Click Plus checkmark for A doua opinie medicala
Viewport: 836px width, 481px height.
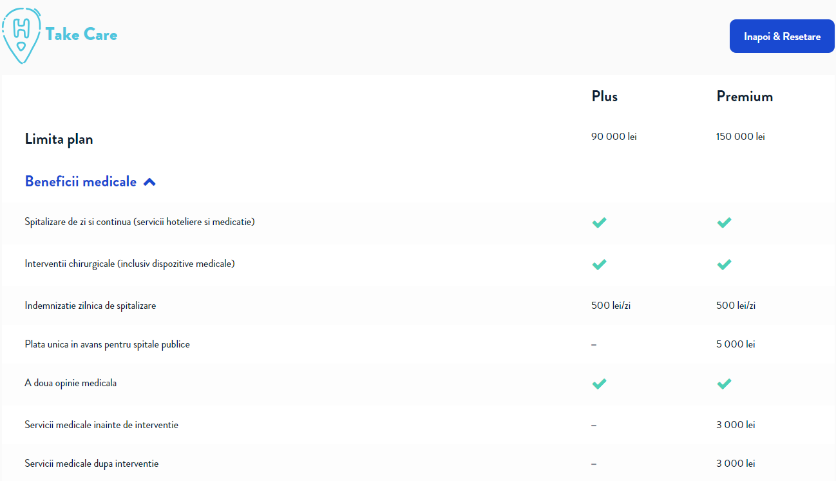(599, 384)
